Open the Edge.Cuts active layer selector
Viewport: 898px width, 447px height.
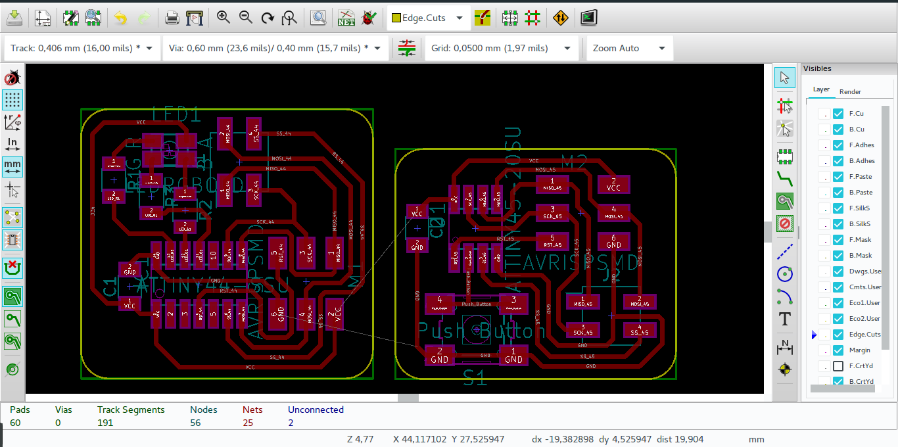pyautogui.click(x=459, y=18)
